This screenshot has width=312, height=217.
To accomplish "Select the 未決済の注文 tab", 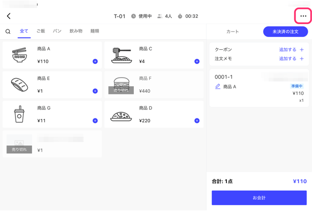I will (286, 32).
